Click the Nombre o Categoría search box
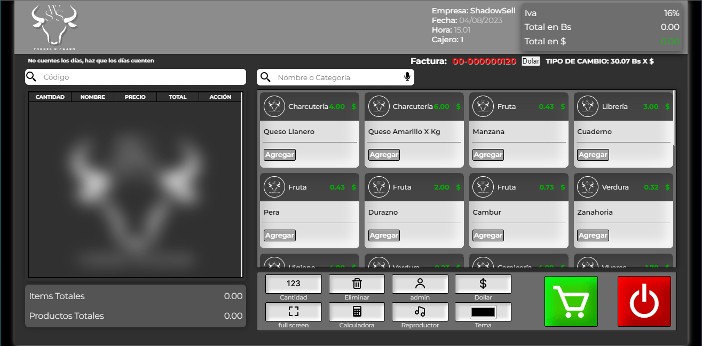Viewport: 702px width, 346px height. (x=339, y=77)
